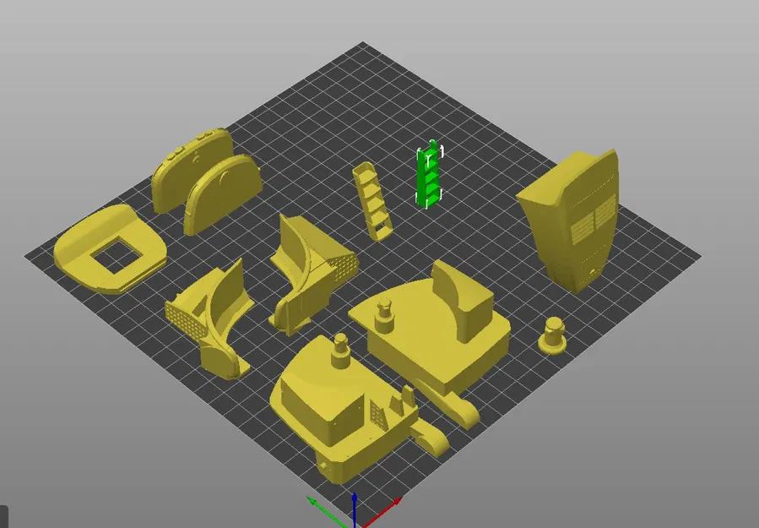759x528 pixels.
Task: Select the yellow ladder model beside green one
Action: [371, 202]
